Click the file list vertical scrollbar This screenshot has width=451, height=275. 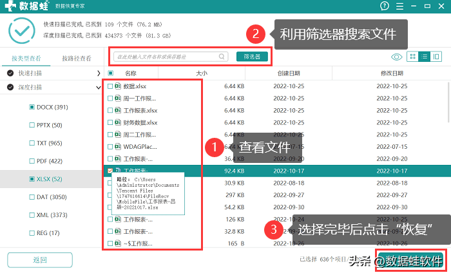click(448, 102)
